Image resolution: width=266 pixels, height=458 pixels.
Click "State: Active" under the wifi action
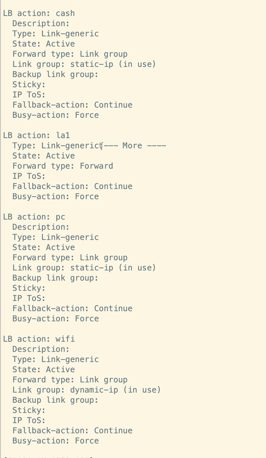click(44, 370)
